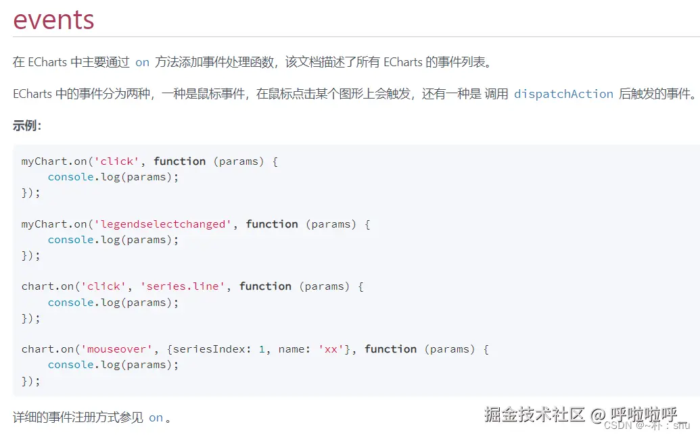Click "ECharts 的事件列表" in the first paragraph
Image resolution: width=700 pixels, height=437 pixels.
tap(434, 62)
